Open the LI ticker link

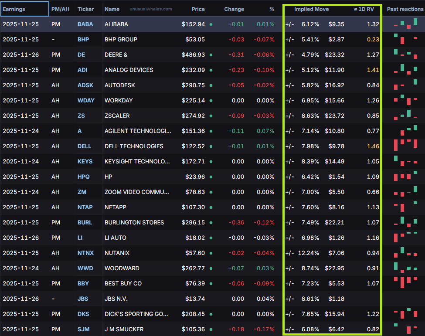coord(80,238)
